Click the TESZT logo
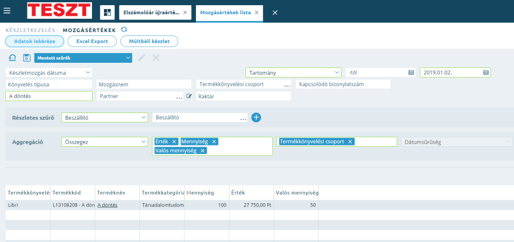Image resolution: width=514 pixels, height=242 pixels. (x=59, y=10)
